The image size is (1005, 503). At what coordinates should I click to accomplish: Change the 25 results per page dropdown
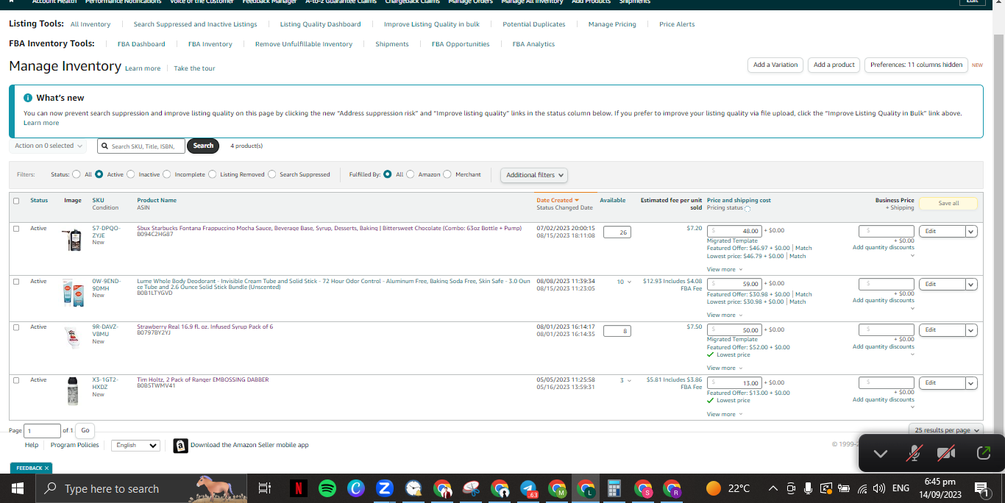tap(948, 430)
